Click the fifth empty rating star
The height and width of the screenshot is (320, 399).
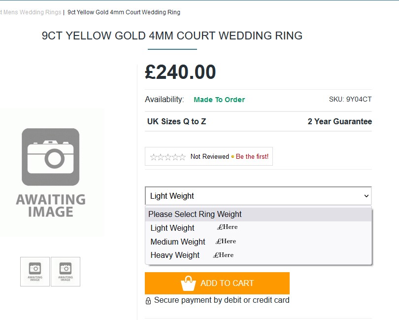point(182,157)
